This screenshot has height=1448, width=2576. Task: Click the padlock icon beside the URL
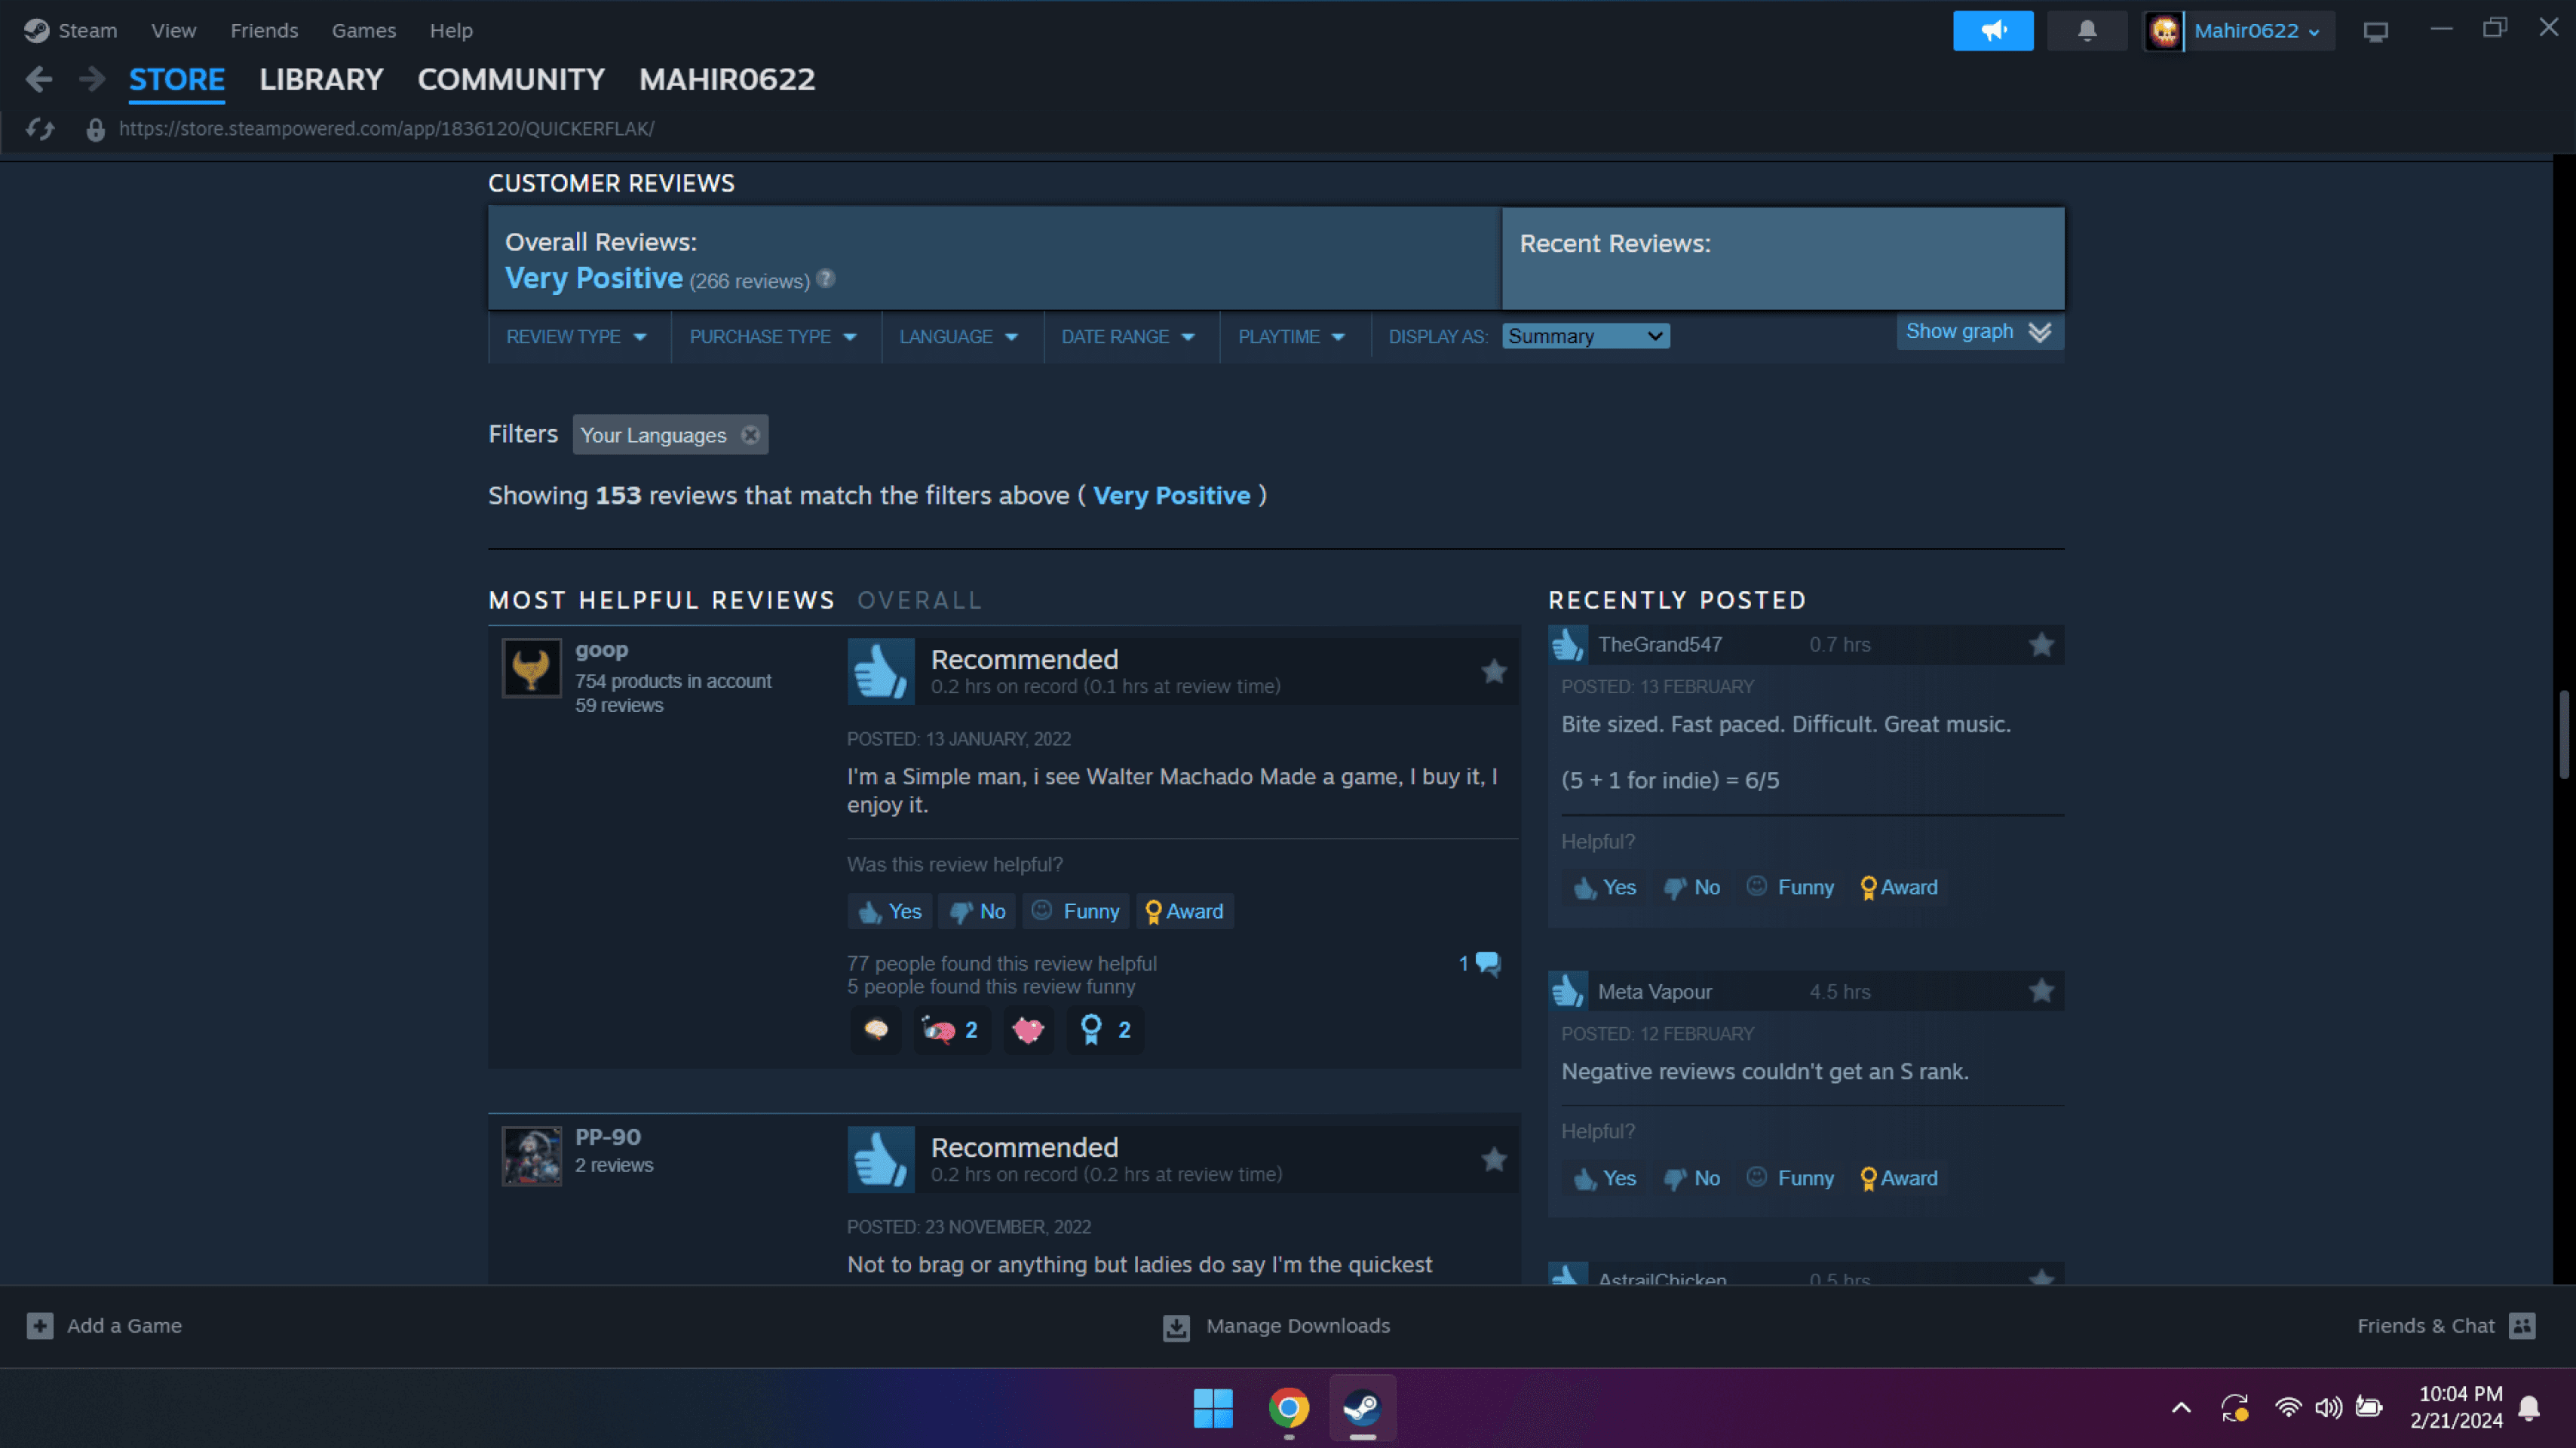(x=95, y=129)
